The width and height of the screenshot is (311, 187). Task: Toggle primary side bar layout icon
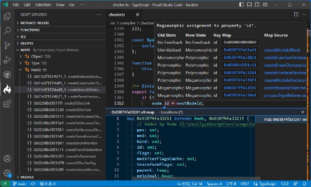point(241,5)
